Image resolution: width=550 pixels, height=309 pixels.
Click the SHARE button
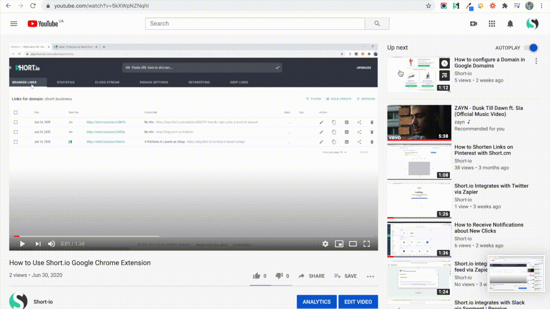click(x=312, y=276)
